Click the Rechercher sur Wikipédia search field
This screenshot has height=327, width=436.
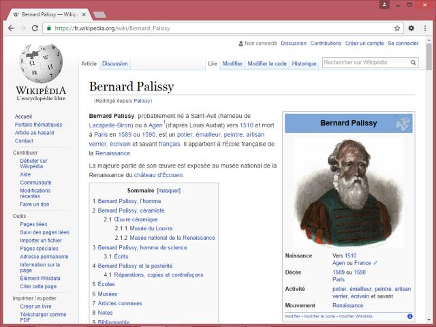[x=364, y=63]
